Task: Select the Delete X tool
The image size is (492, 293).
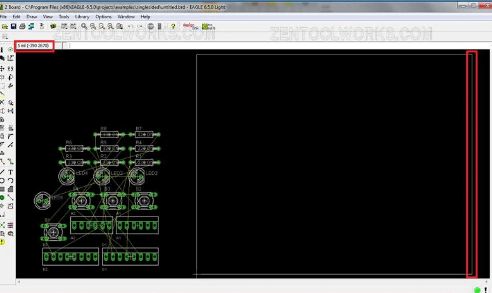Action: pos(2,103)
